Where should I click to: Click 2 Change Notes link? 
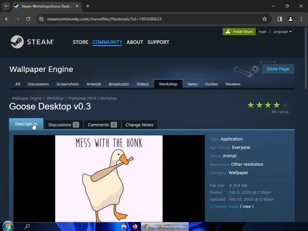point(224,206)
